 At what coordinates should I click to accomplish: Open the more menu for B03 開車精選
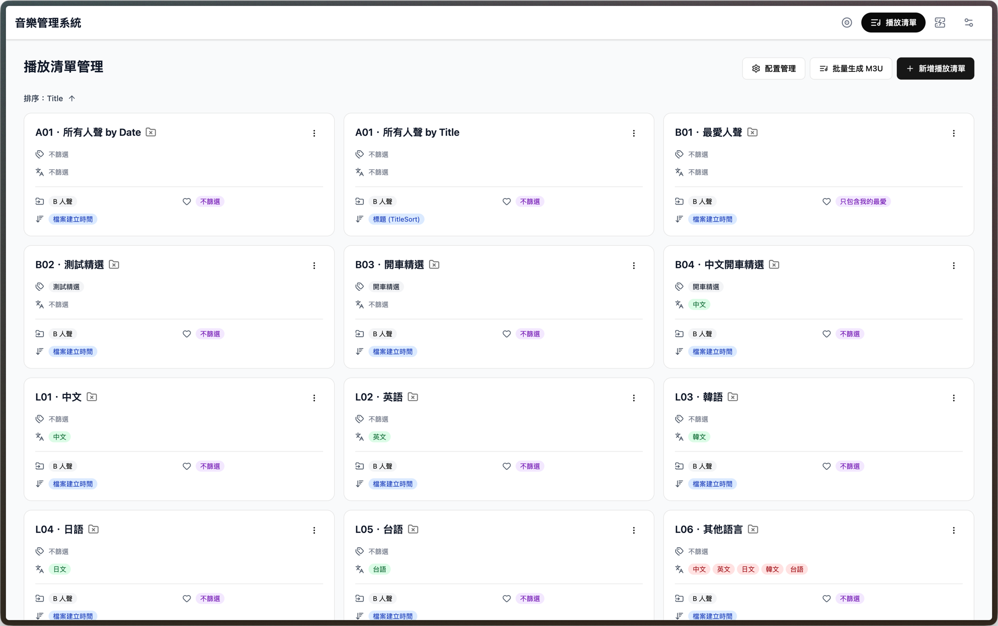[634, 265]
